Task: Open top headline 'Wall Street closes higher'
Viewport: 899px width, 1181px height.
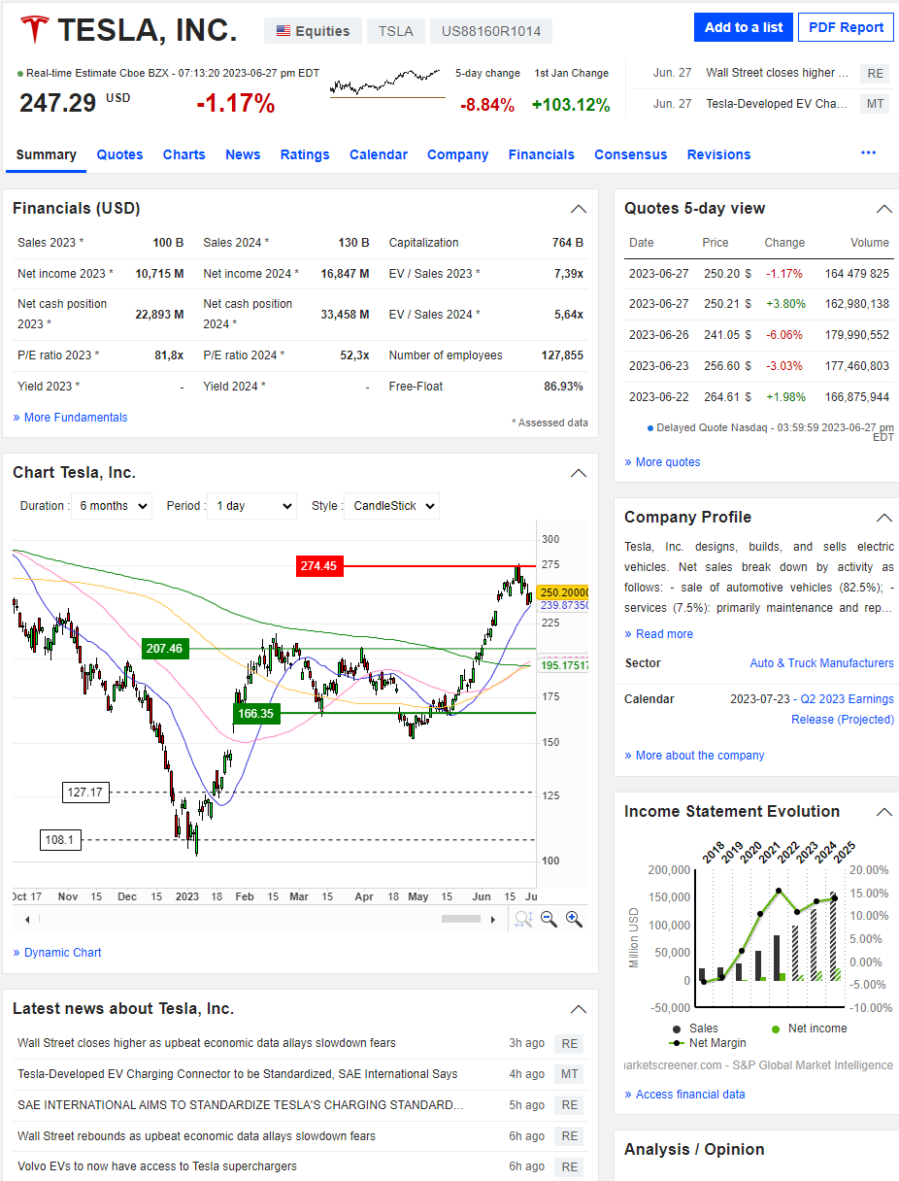Action: pos(778,73)
